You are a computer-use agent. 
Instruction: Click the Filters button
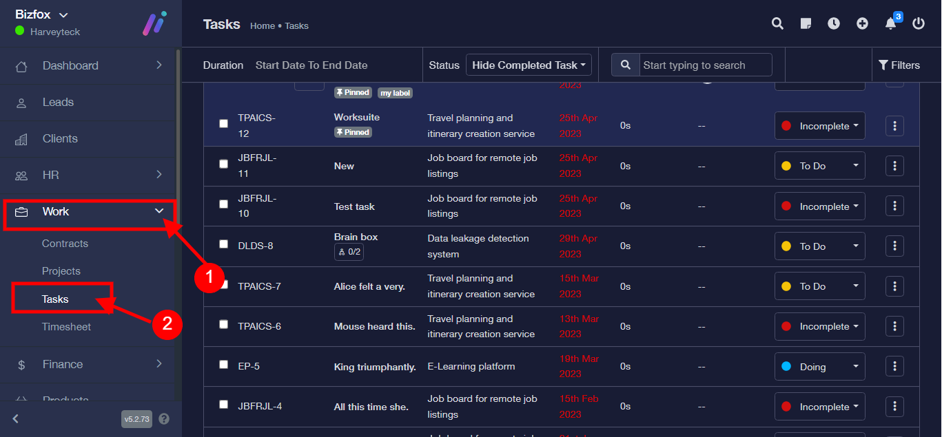tap(899, 65)
